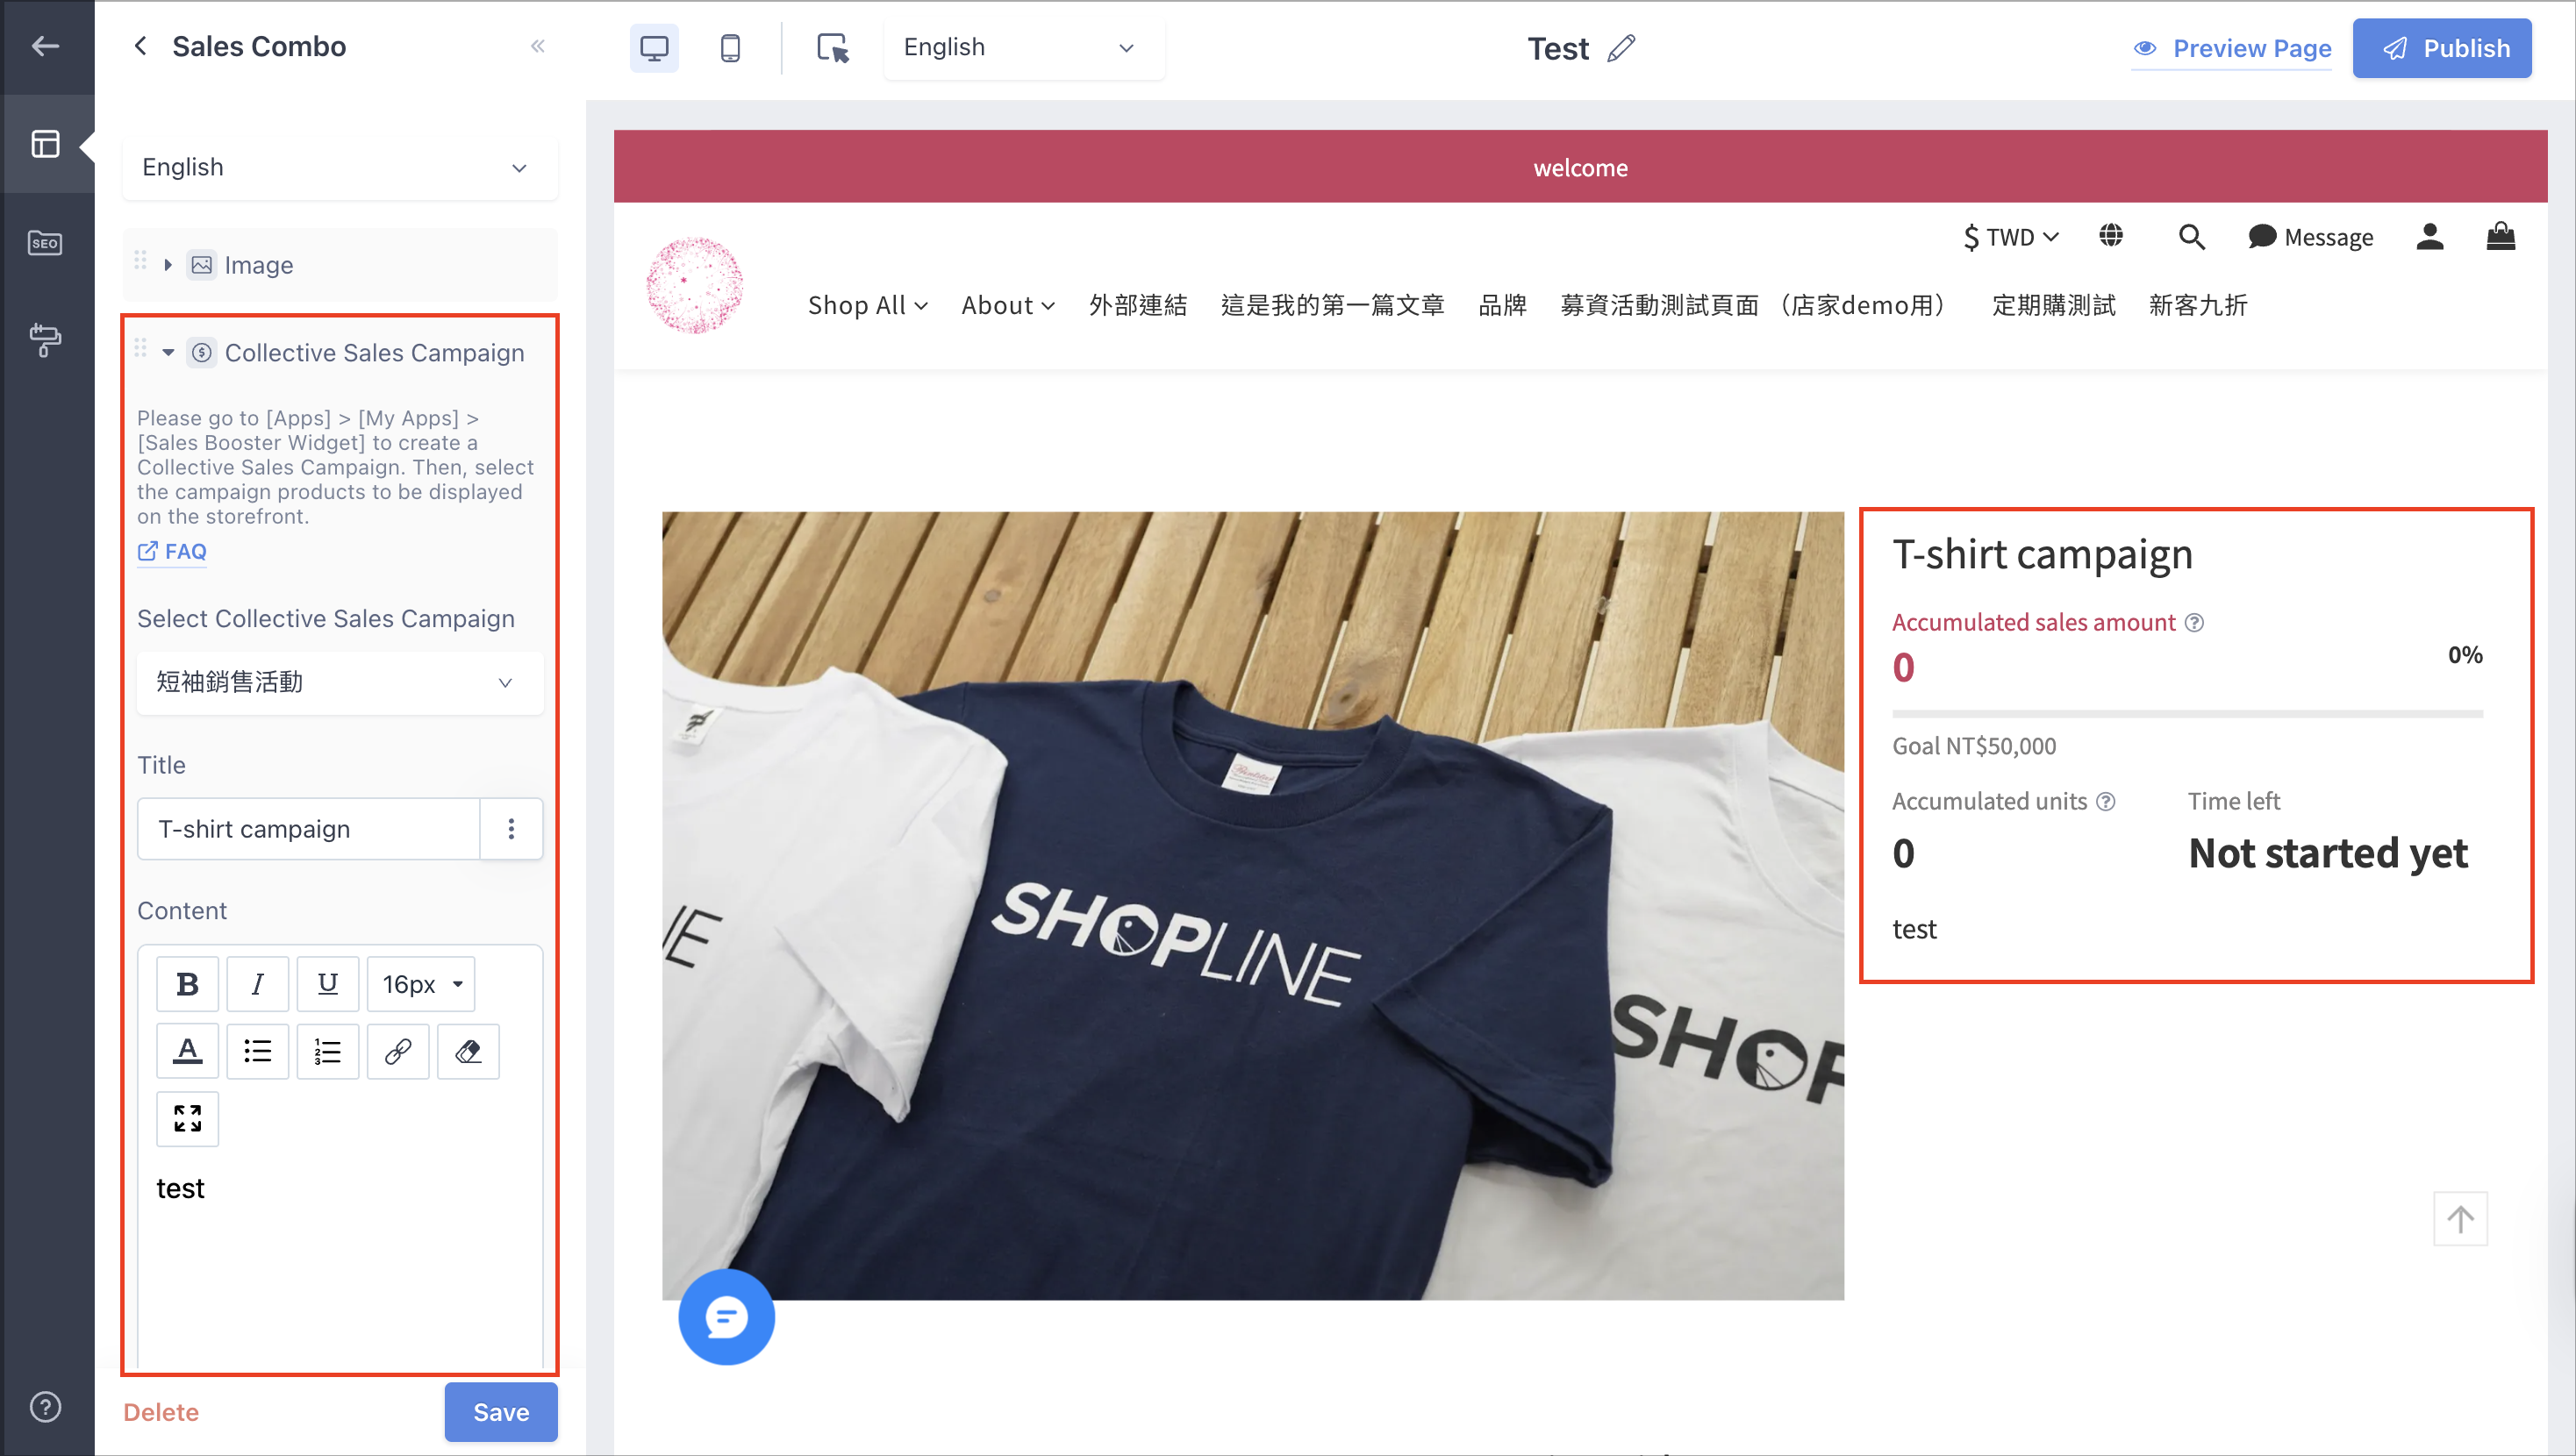Open the Message link in the header
The image size is (2576, 1456).
2310,237
